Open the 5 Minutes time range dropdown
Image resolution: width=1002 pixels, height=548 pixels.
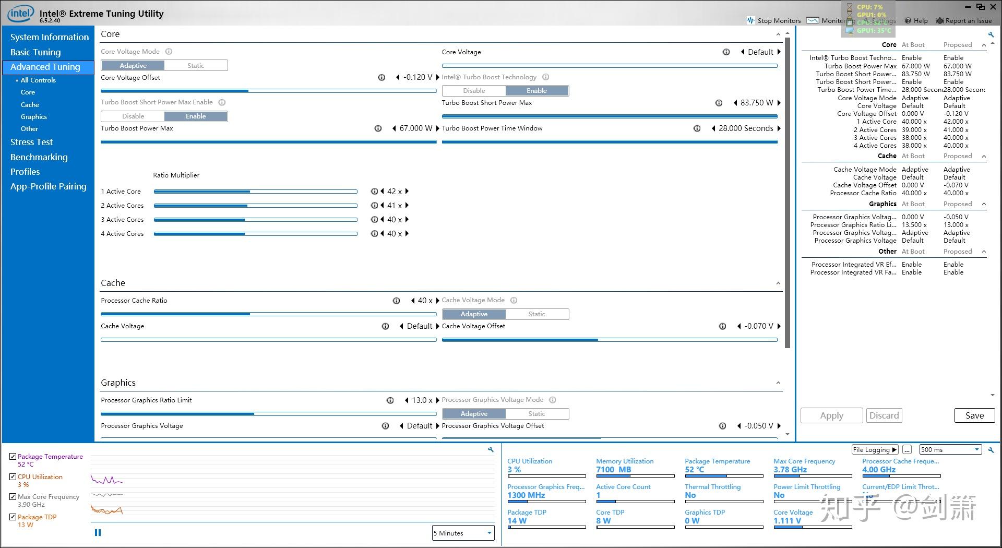[463, 533]
